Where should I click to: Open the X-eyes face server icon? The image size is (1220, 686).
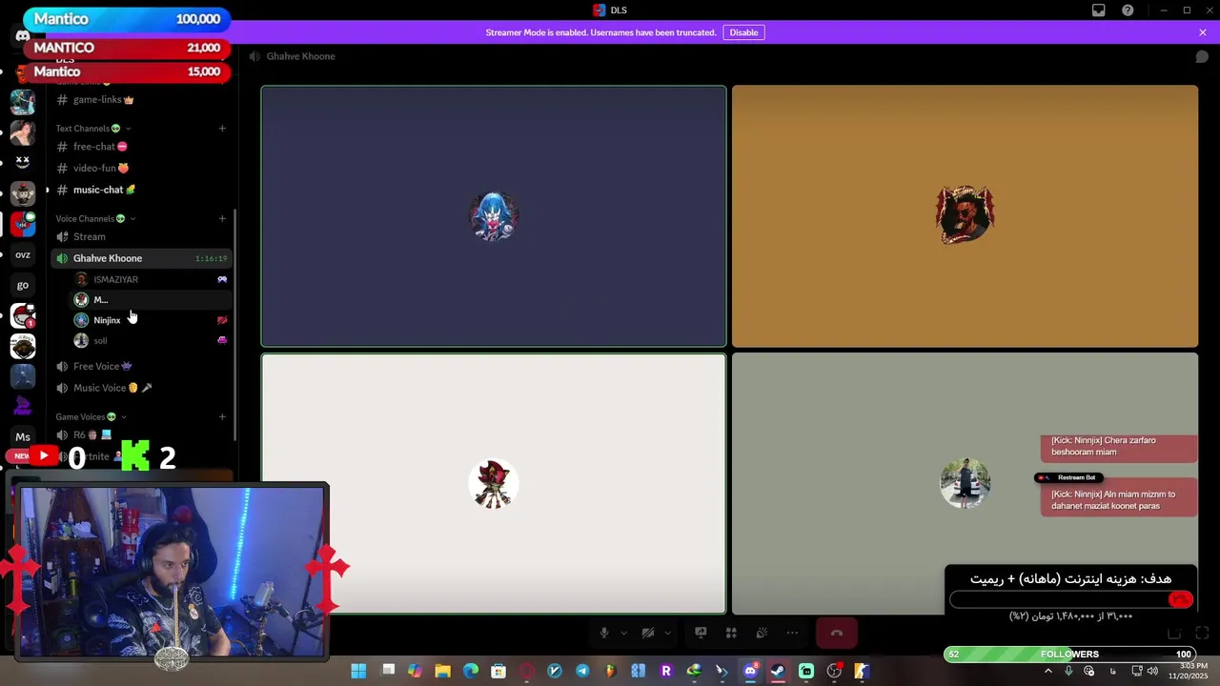23,162
